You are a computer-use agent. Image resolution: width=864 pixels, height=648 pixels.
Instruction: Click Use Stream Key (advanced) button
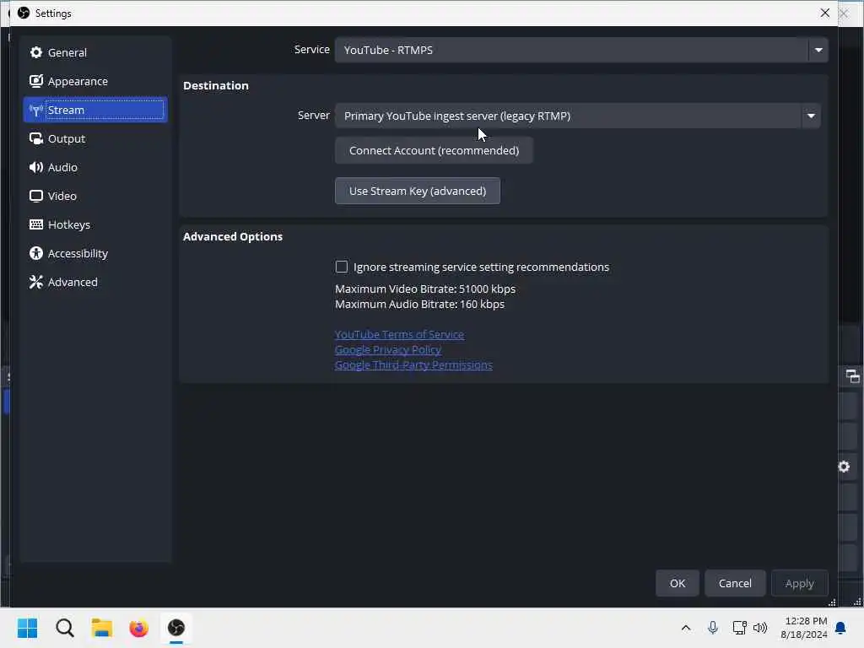click(x=417, y=191)
